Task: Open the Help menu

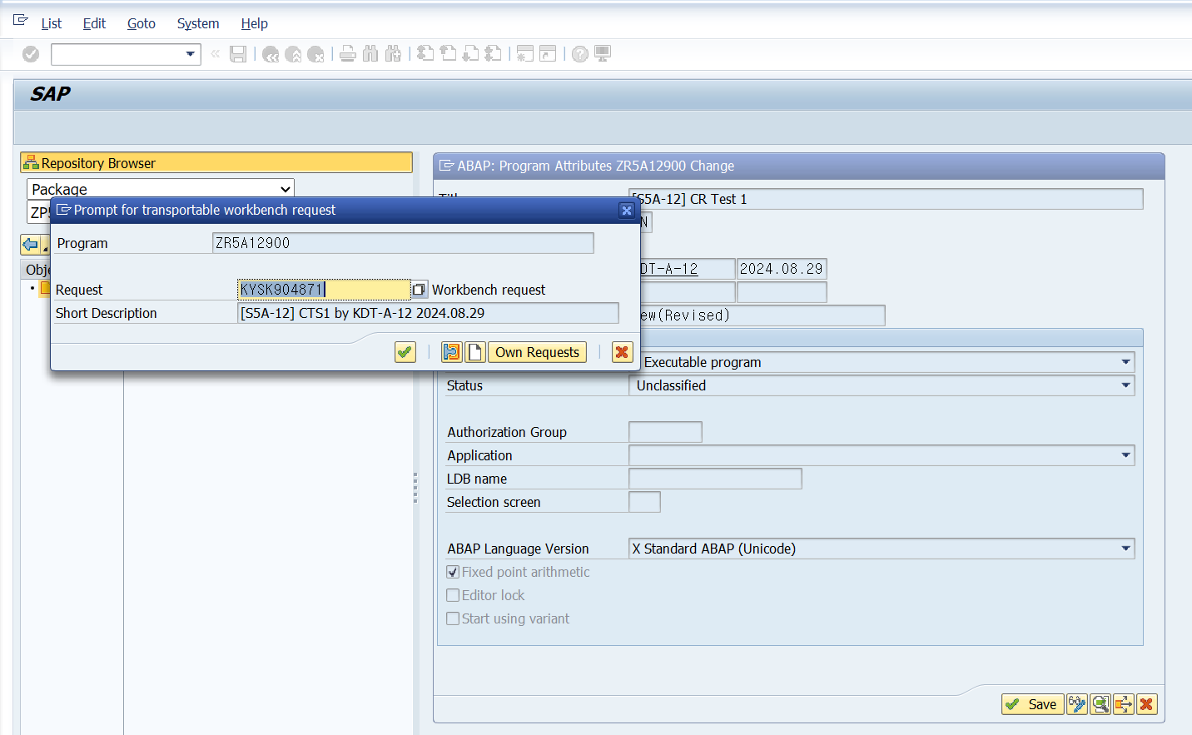Action: click(x=254, y=23)
